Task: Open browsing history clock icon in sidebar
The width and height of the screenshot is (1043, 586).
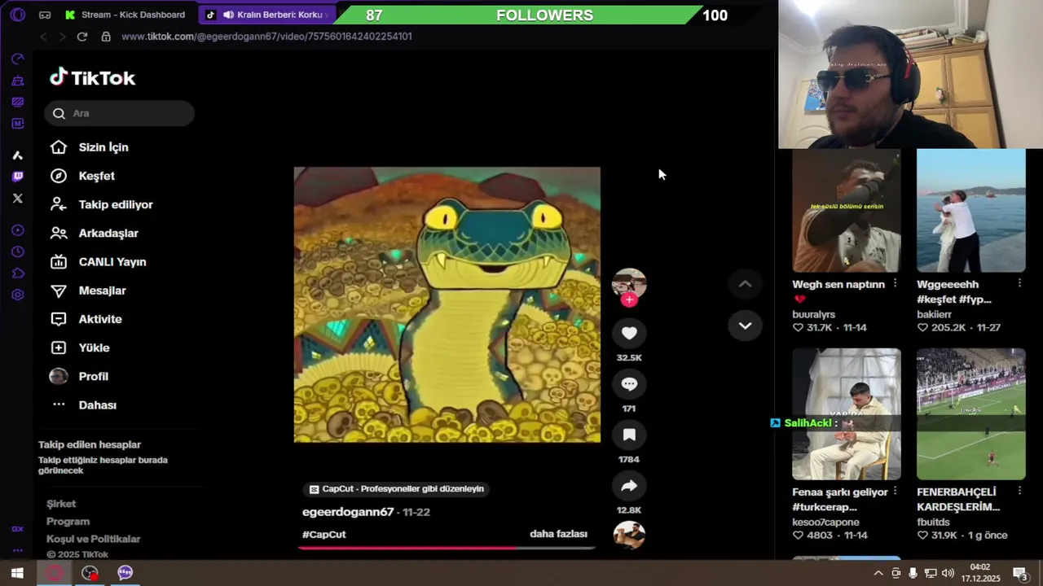Action: (18, 252)
